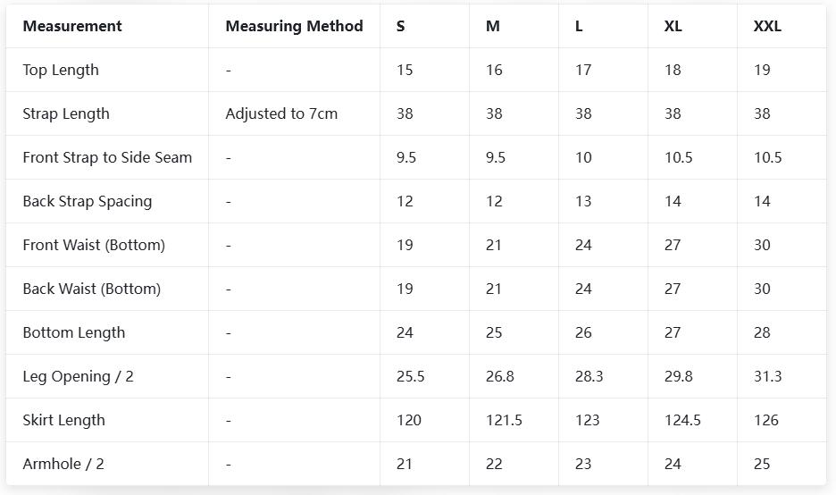Select the Strap Length row label
Image resolution: width=836 pixels, height=495 pixels.
(66, 113)
